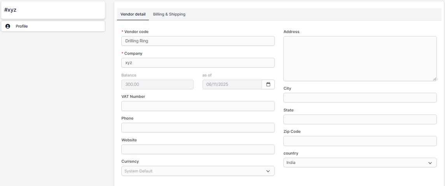Expand the Currency dropdown
The width and height of the screenshot is (445, 186).
pyautogui.click(x=198, y=171)
